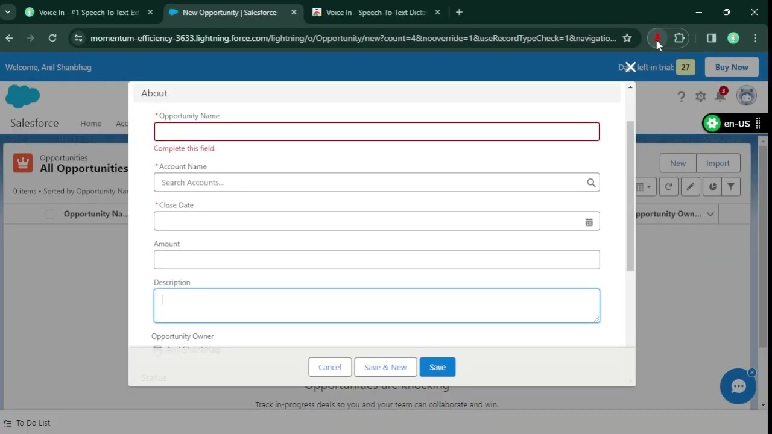This screenshot has width=772, height=434.
Task: Edit list with the pencil icon
Action: point(690,187)
